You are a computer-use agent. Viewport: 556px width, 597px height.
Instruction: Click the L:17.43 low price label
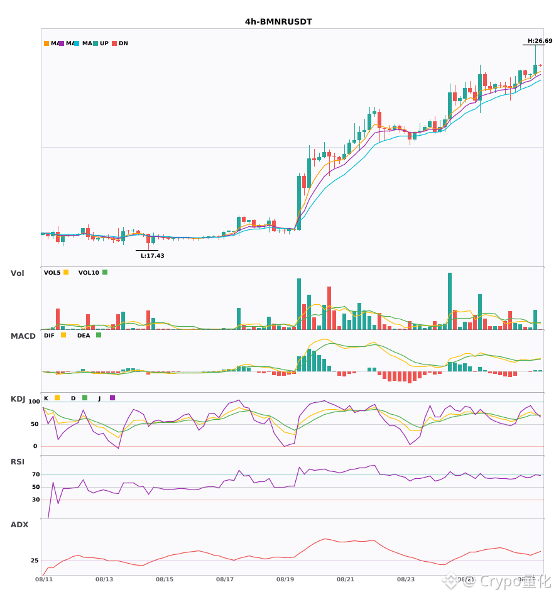152,256
